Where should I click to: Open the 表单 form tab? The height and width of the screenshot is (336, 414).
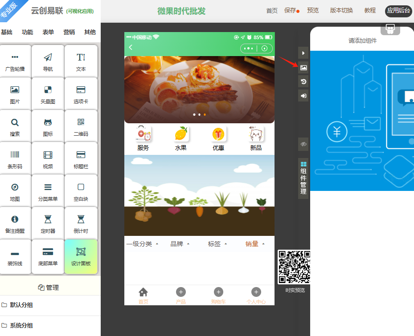(x=48, y=32)
